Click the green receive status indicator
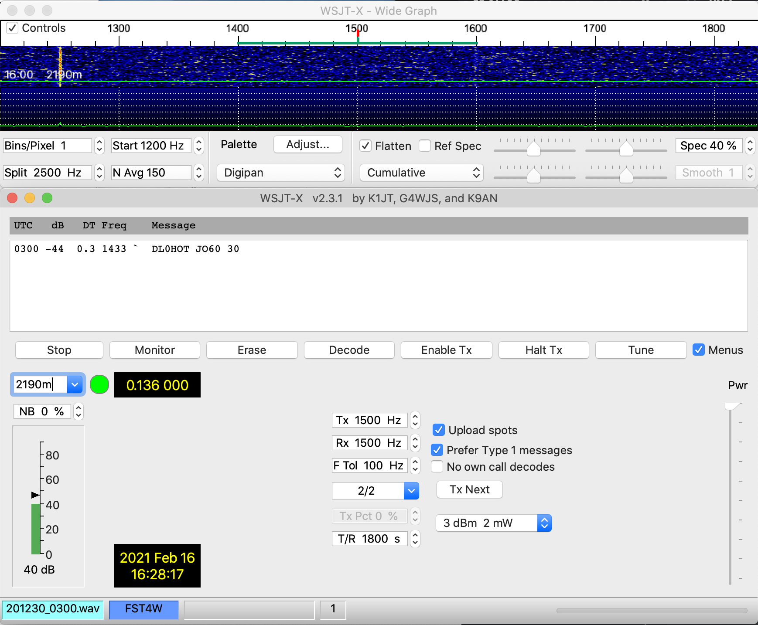This screenshot has width=758, height=625. 99,384
